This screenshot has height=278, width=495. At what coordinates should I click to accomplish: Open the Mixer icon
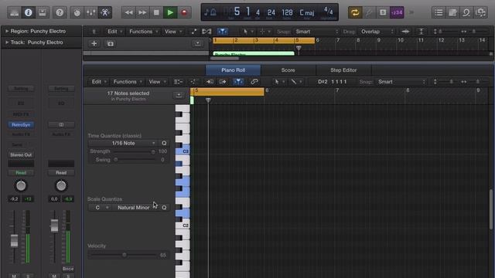pos(91,12)
